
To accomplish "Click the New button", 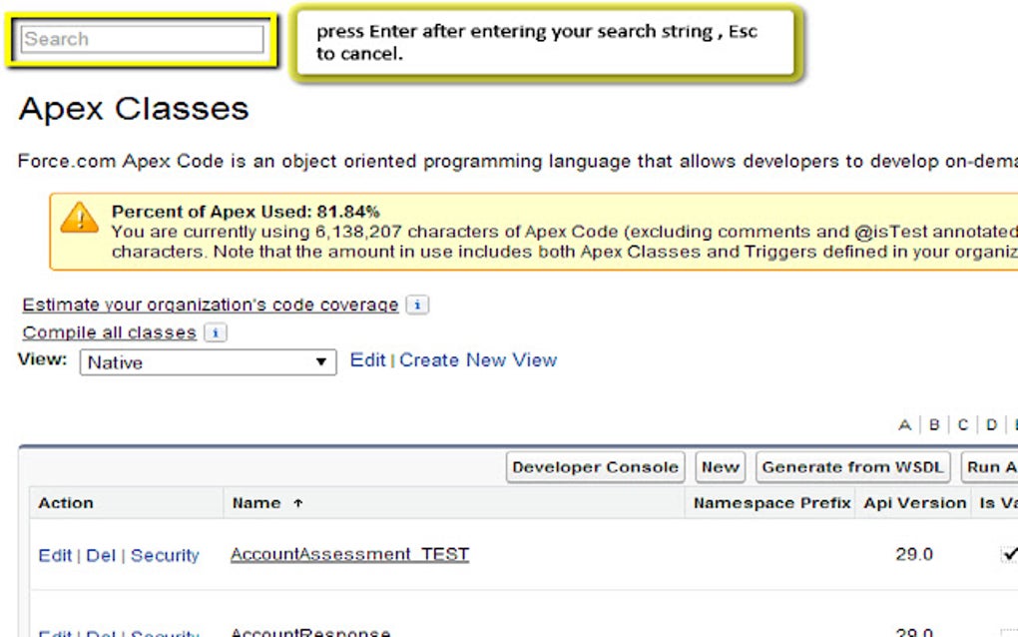I will pyautogui.click(x=720, y=466).
